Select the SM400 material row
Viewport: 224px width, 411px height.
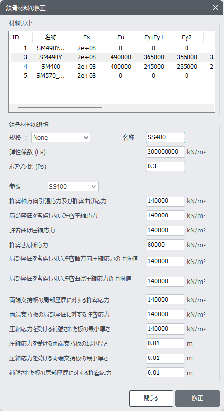click(x=112, y=67)
